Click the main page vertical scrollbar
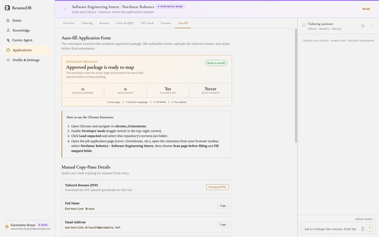Viewport: 379px width, 237px height. tap(296, 86)
